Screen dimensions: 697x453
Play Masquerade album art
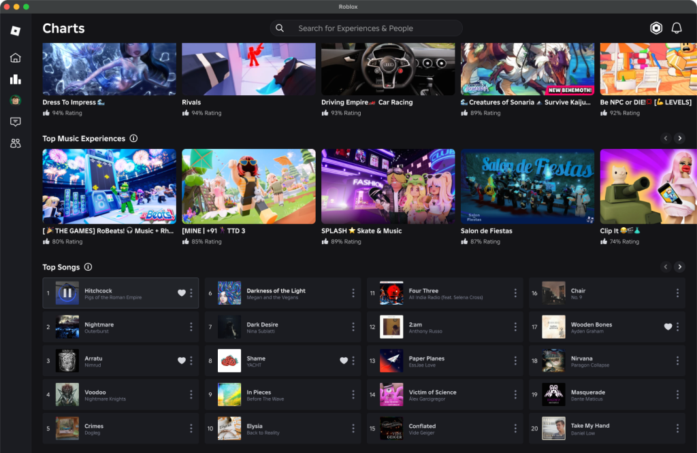pyautogui.click(x=554, y=395)
